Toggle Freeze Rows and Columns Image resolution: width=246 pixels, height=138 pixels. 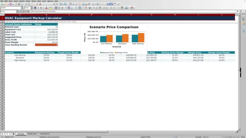click(111, 4)
